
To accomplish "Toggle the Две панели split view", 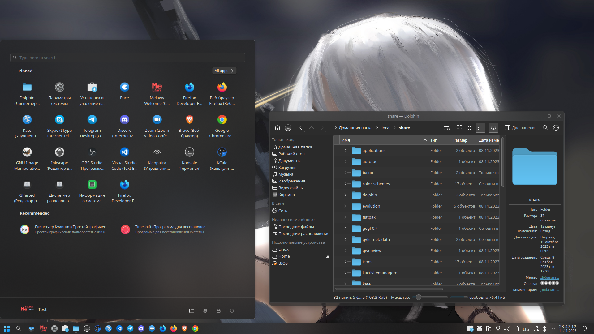I will click(x=520, y=128).
